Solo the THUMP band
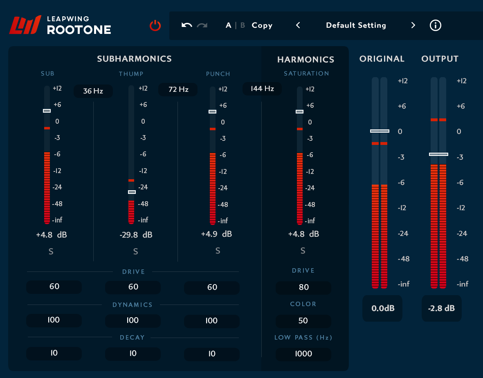This screenshot has width=483, height=378. (x=135, y=251)
